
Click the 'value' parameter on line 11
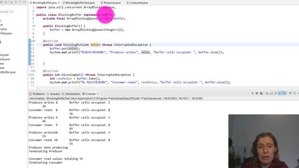pos(94,45)
